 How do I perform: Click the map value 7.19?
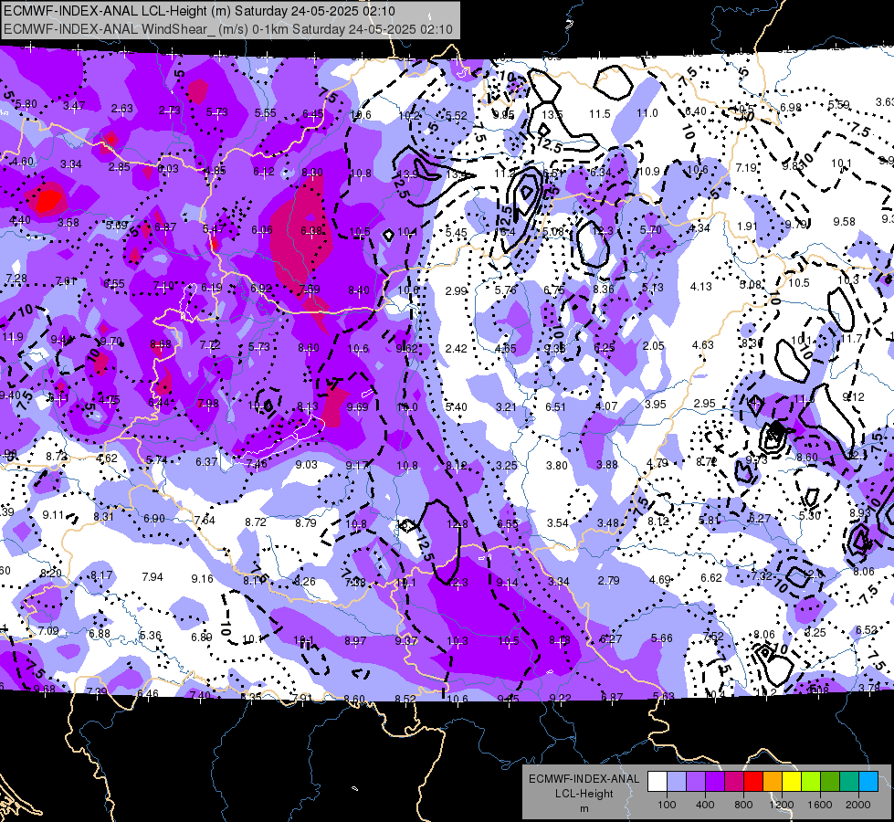pos(746,168)
